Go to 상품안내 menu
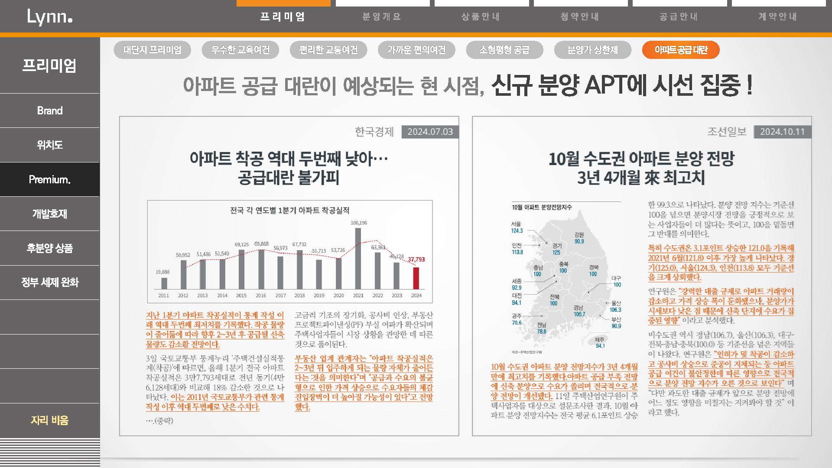The image size is (832, 468). point(481,17)
